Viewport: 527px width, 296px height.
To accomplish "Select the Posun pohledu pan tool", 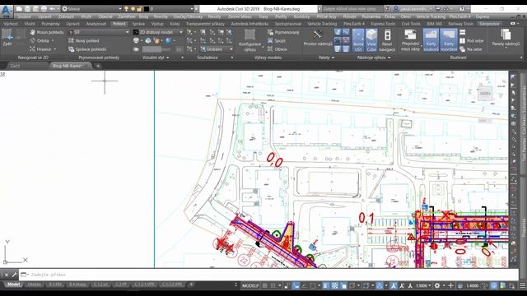I will (46, 32).
